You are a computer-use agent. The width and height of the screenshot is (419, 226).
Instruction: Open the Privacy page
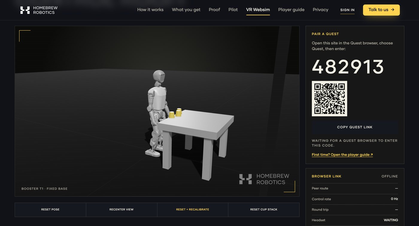coord(321,10)
